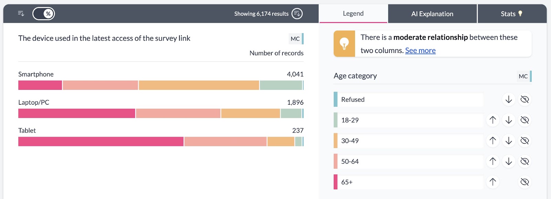The height and width of the screenshot is (199, 551).
Task: Move 50-64 category up
Action: coord(493,161)
